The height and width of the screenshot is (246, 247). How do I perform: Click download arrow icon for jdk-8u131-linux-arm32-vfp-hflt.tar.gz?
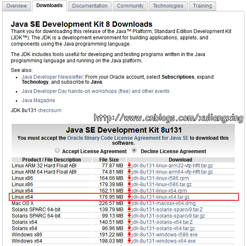point(129,165)
